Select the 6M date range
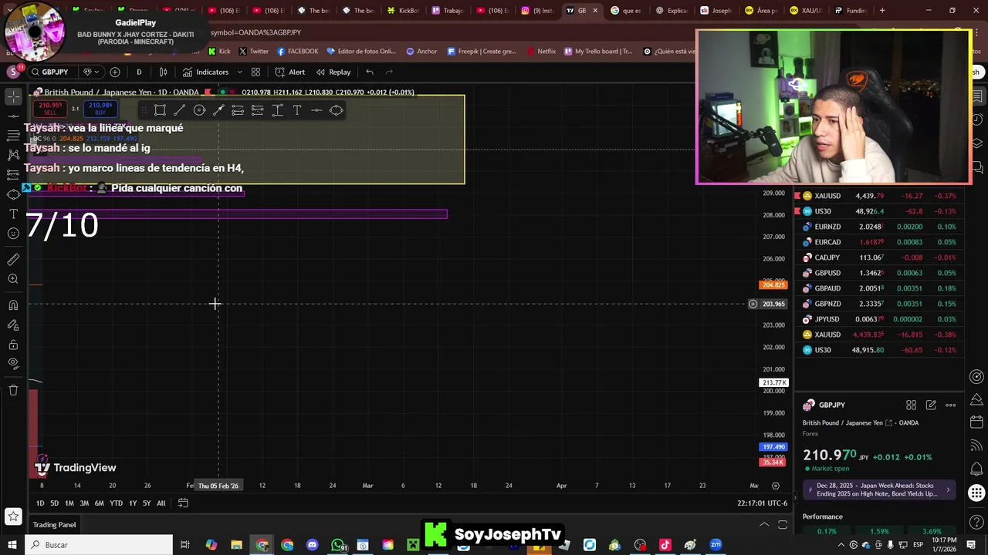This screenshot has width=988, height=555. point(99,503)
